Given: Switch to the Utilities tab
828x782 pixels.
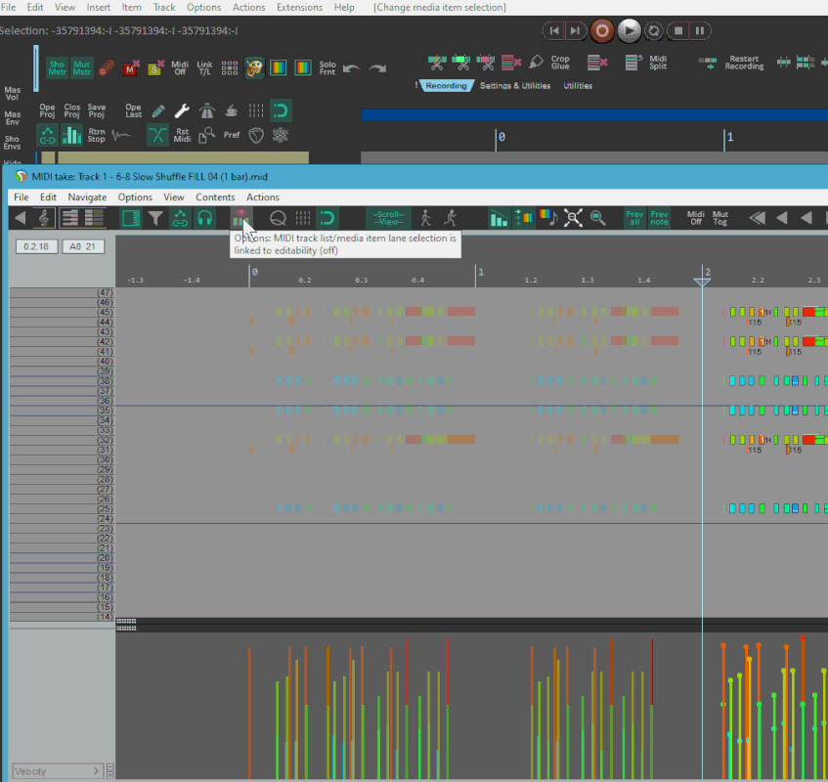Looking at the screenshot, I should coord(578,86).
